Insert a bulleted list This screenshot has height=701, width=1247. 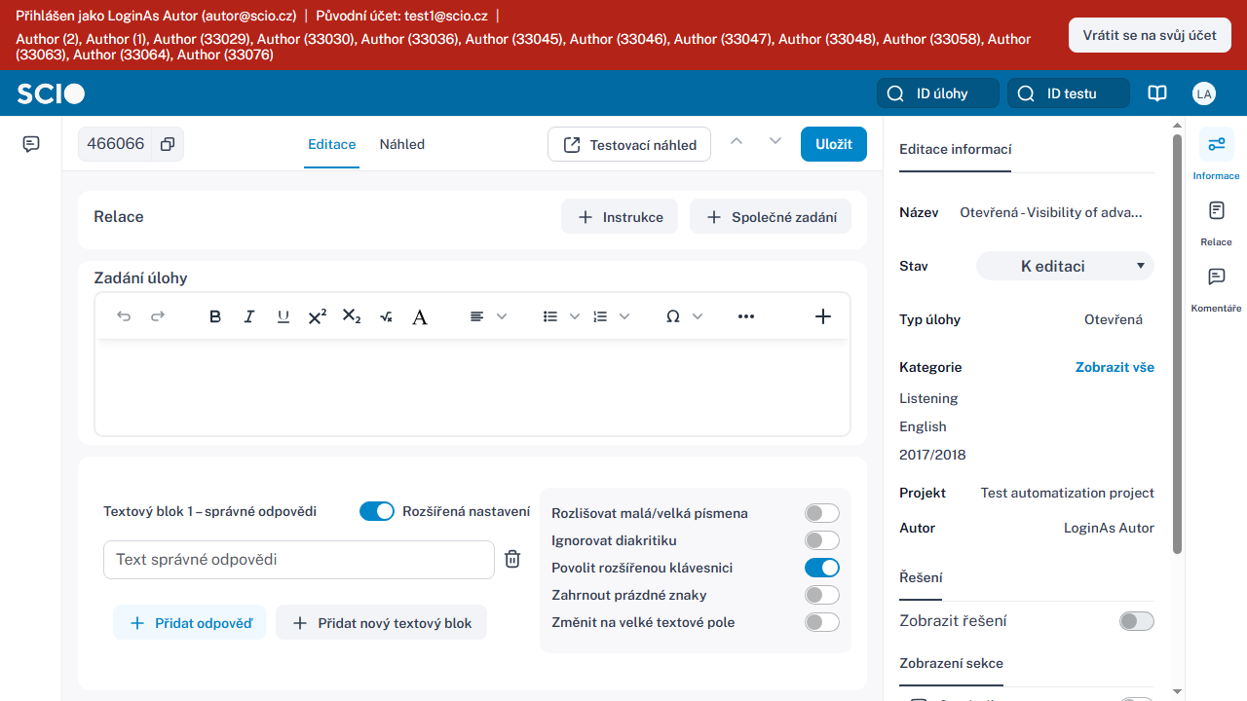550,316
